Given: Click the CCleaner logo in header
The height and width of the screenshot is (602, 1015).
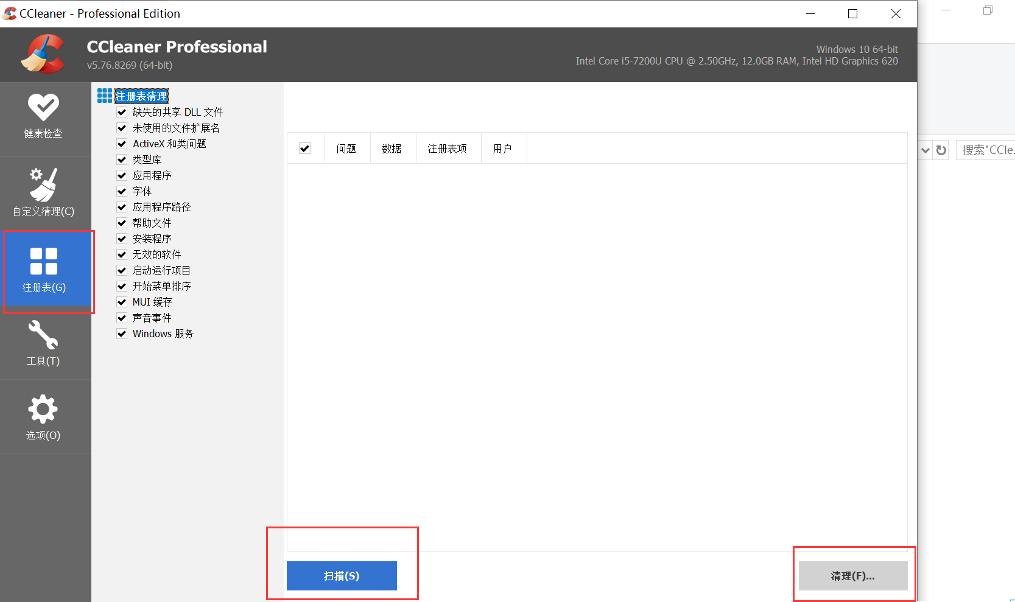Looking at the screenshot, I should tap(43, 54).
